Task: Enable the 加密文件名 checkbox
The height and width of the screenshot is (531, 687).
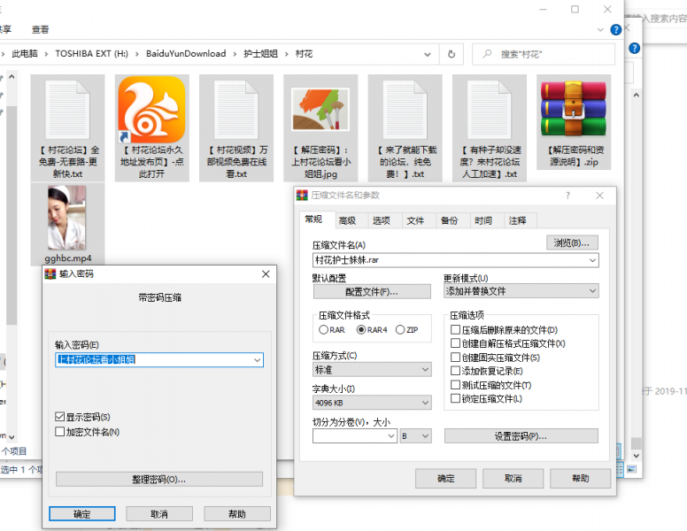Action: (60, 432)
